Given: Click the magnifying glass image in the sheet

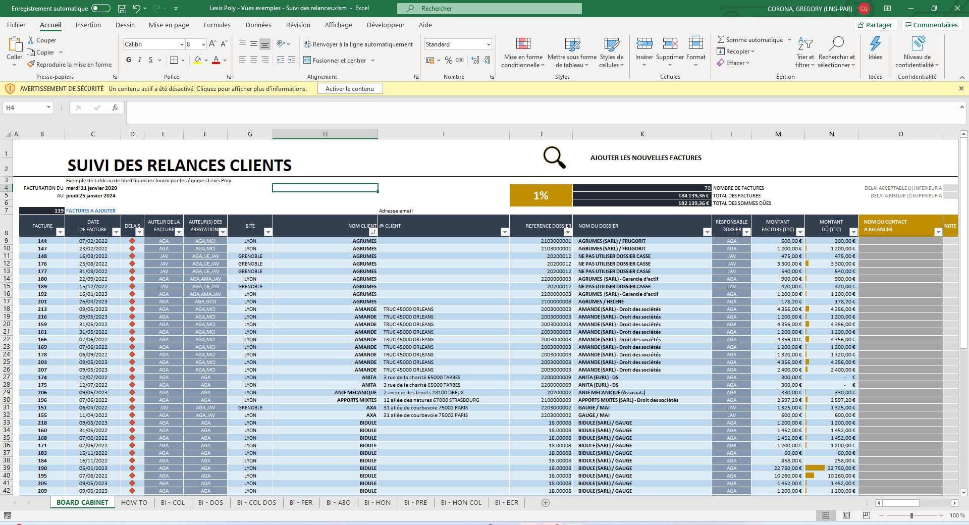Looking at the screenshot, I should 554,157.
